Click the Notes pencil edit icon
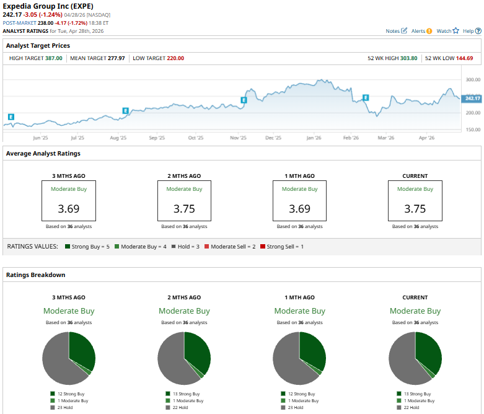The height and width of the screenshot is (414, 484). pos(404,30)
